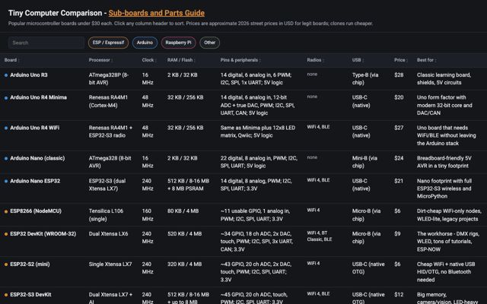This screenshot has height=304, width=487.
Task: Click the blue dot beside Arduino Uno R4 Minima
Action: tap(6, 98)
